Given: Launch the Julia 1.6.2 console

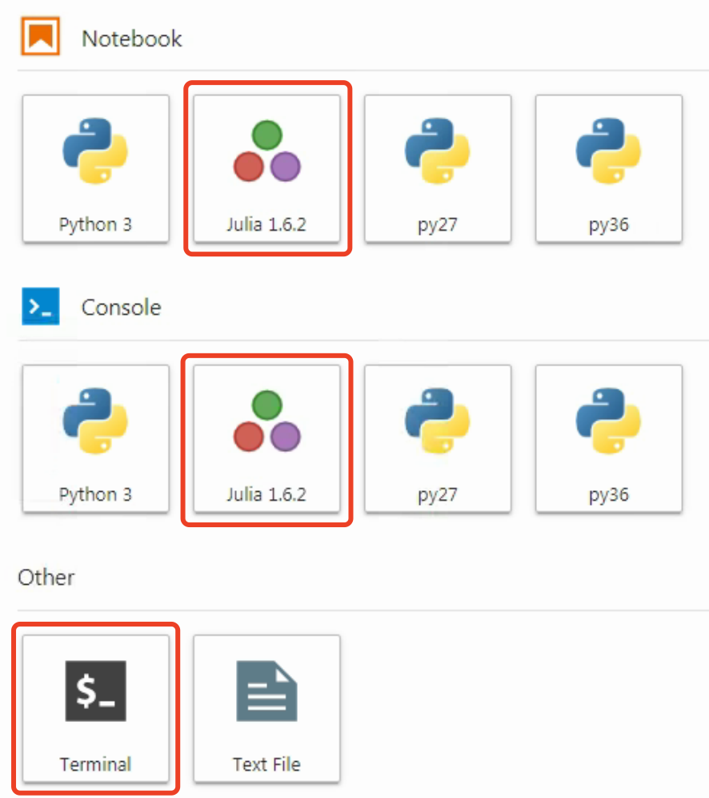Looking at the screenshot, I should [x=266, y=438].
